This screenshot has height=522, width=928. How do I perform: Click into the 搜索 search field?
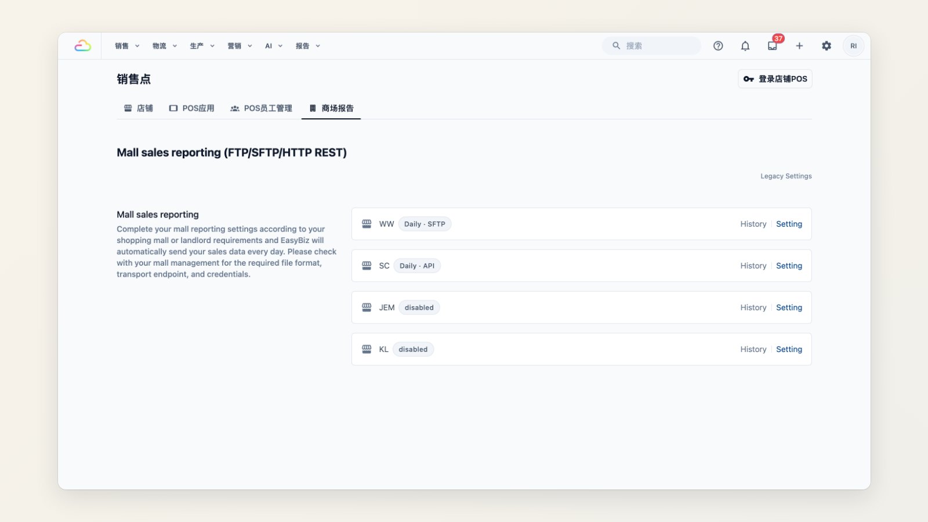tap(651, 46)
